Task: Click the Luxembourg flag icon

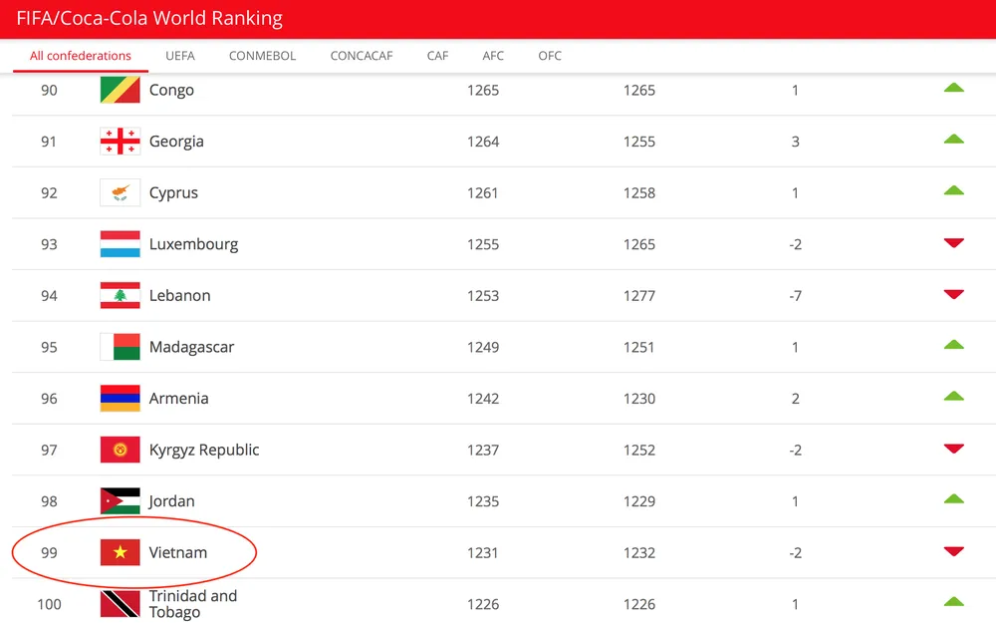Action: point(120,244)
